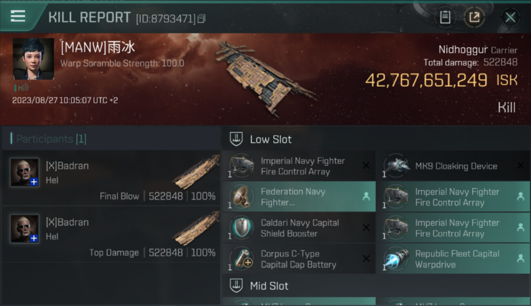Image resolution: width=531 pixels, height=306 pixels.
Task: Select the Republic Fleet Capital Warpdrive icon
Action: pyautogui.click(x=397, y=259)
